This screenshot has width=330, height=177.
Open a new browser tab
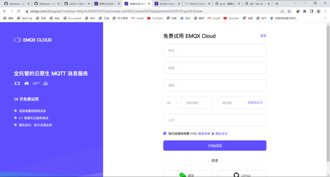[x=277, y=4]
